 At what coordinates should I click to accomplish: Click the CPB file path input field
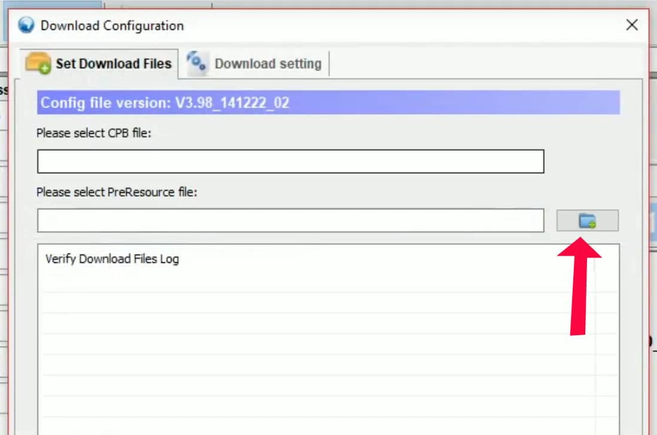291,161
